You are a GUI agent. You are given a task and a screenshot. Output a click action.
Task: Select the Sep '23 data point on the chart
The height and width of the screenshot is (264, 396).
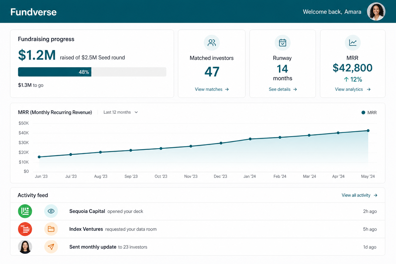[x=131, y=150]
